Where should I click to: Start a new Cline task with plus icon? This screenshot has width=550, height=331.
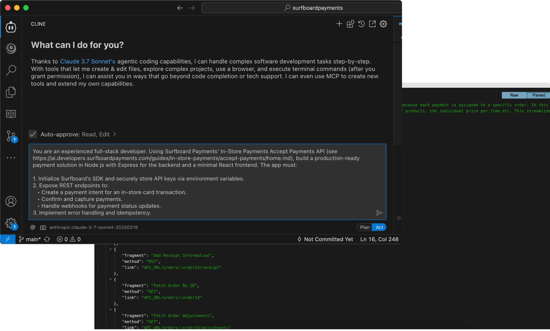point(339,24)
